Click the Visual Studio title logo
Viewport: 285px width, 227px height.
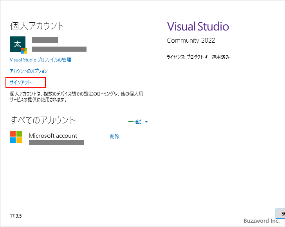point(198,26)
